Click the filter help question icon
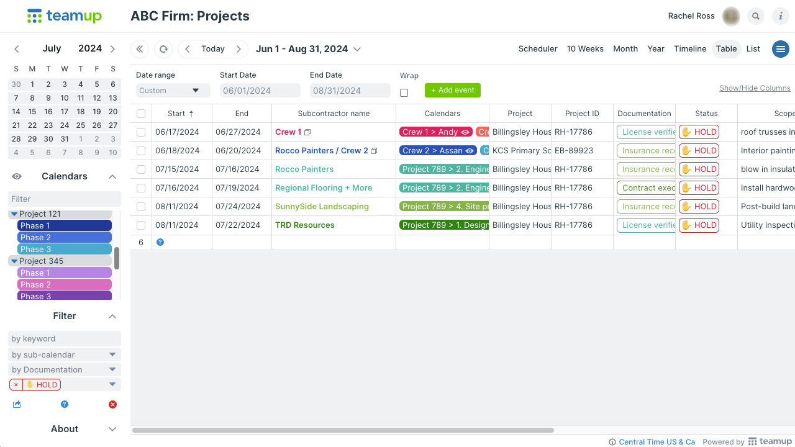Viewport: 795px width, 447px height. tap(65, 405)
